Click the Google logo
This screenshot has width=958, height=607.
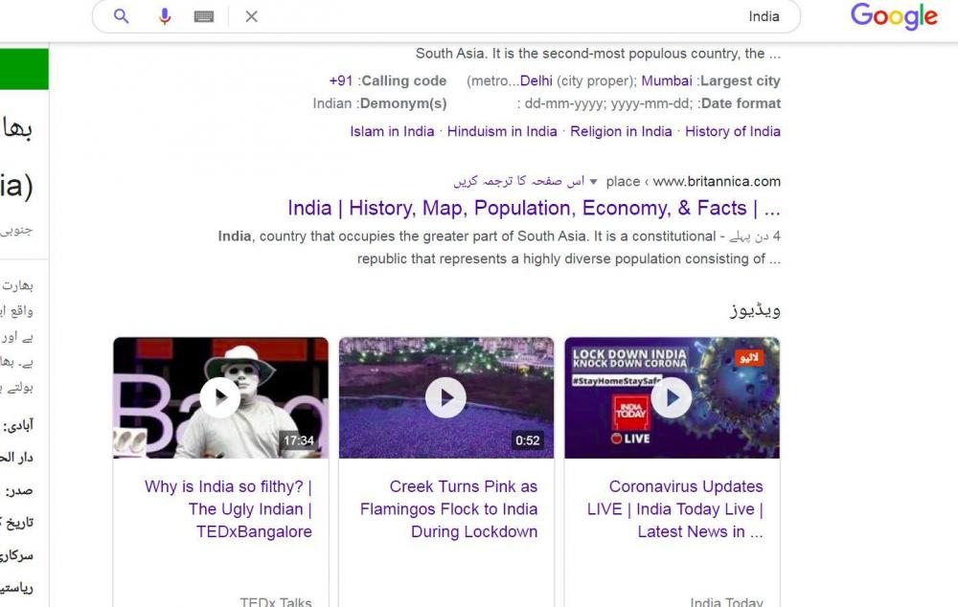point(894,16)
